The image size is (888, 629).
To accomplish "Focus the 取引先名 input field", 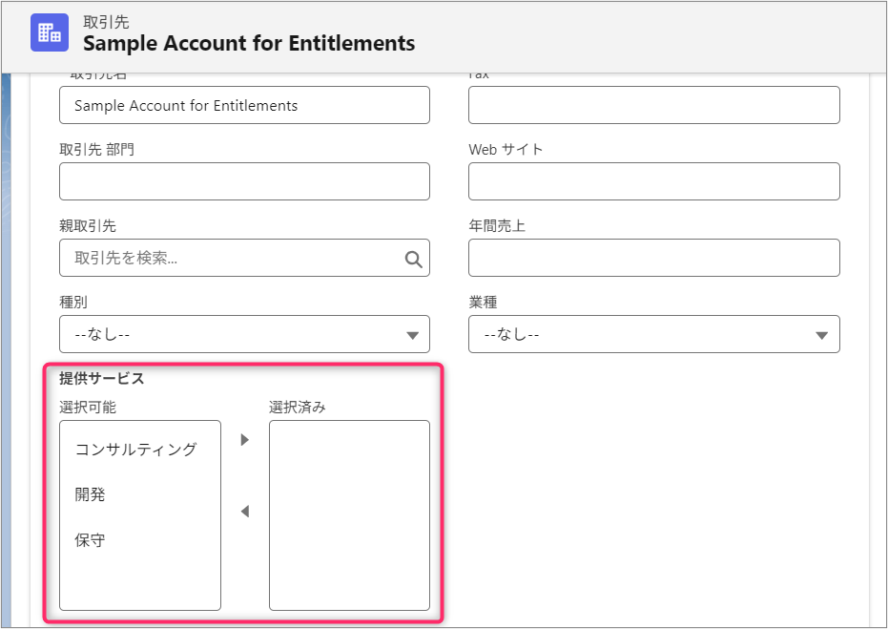I will (244, 106).
